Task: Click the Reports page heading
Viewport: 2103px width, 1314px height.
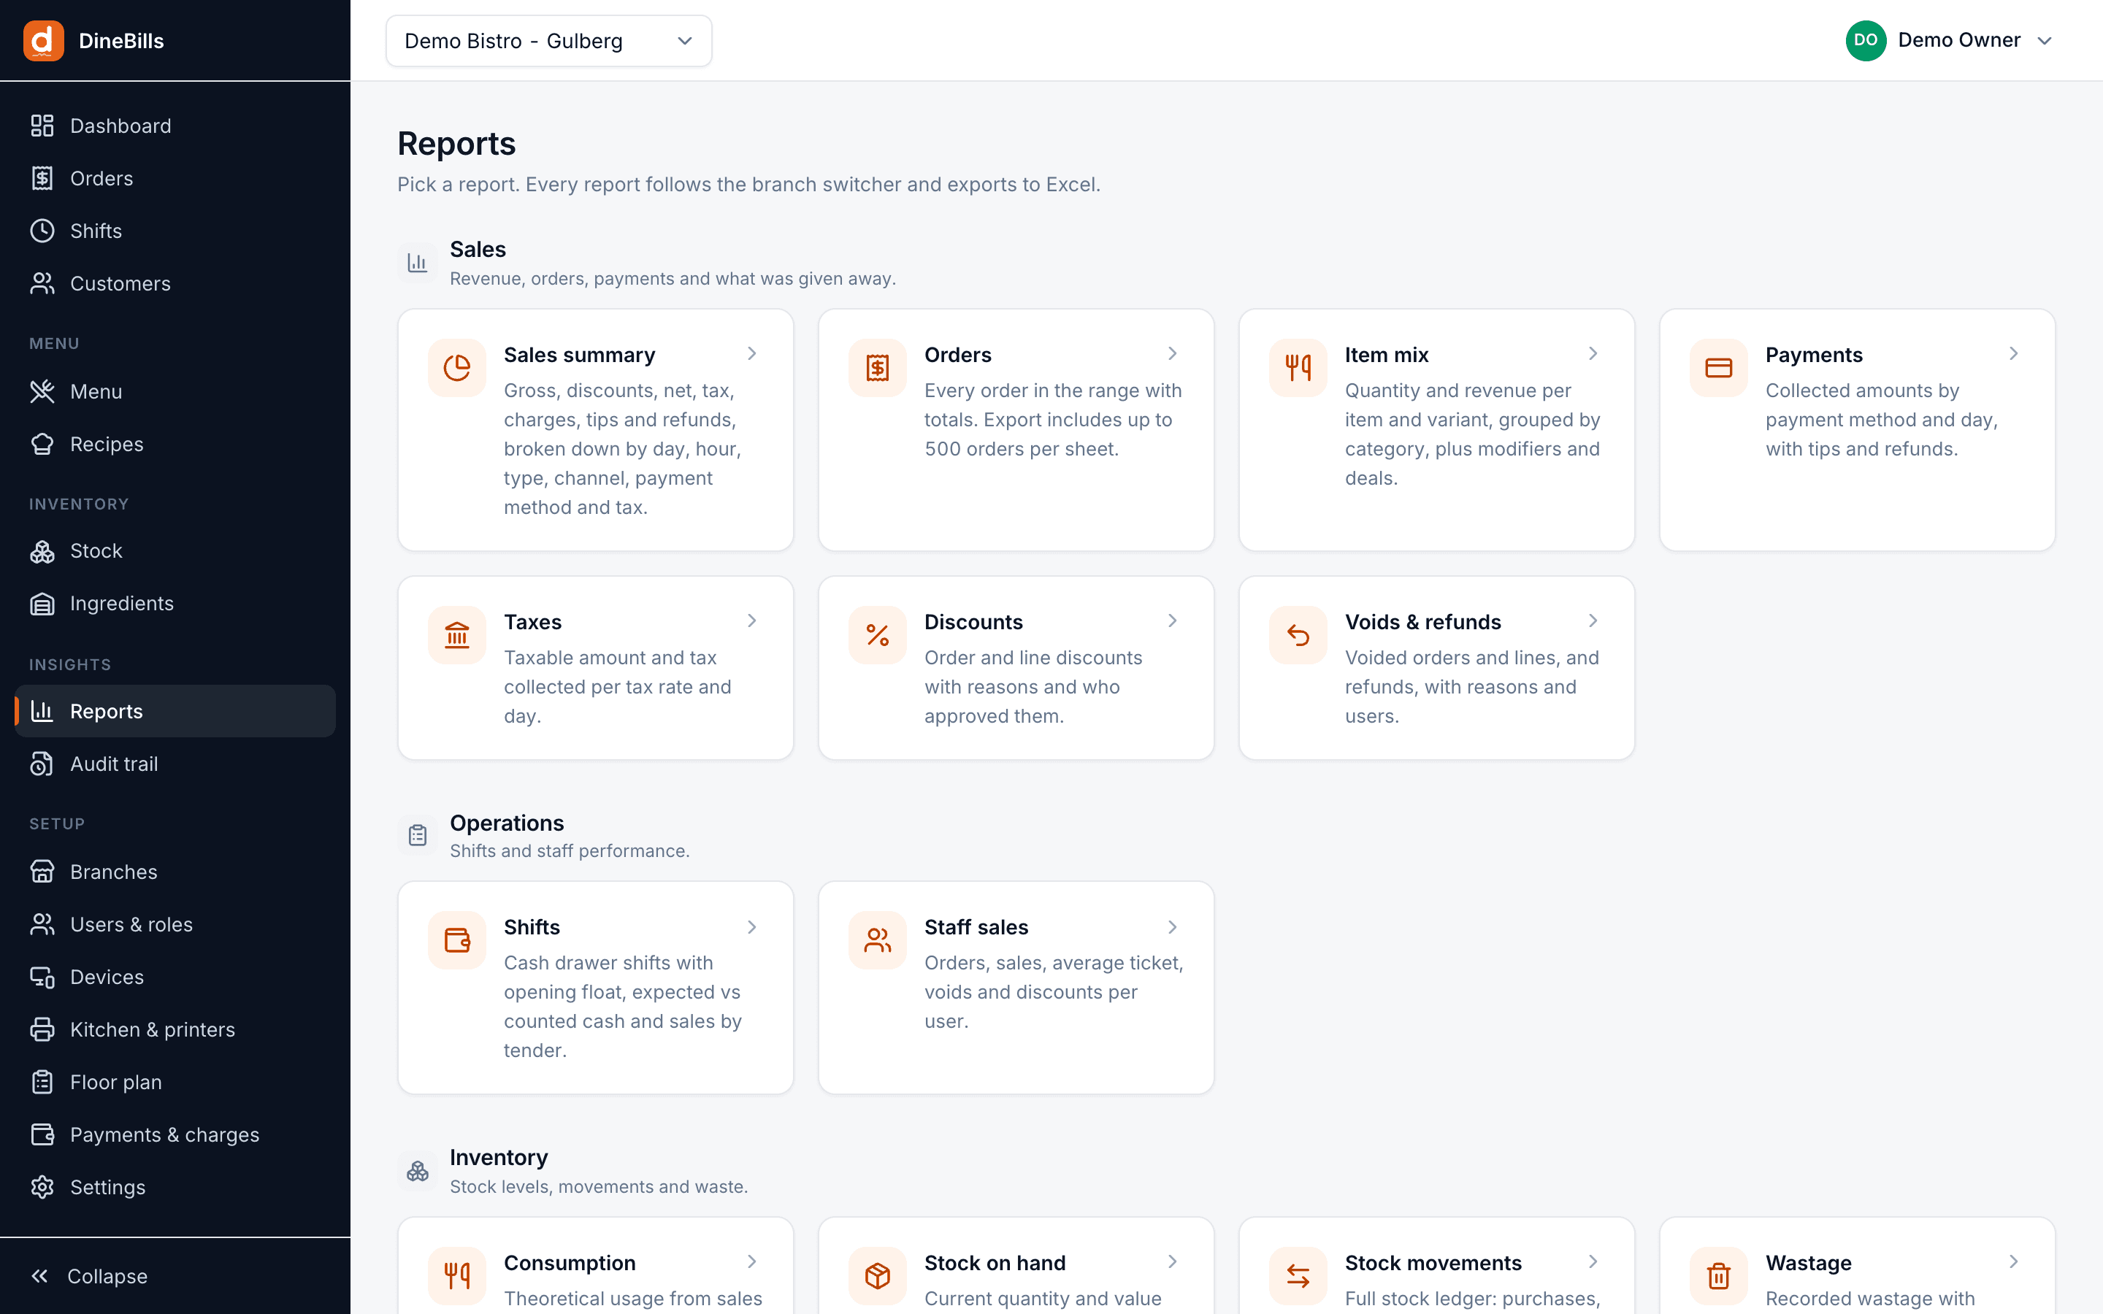Action: pyautogui.click(x=456, y=143)
